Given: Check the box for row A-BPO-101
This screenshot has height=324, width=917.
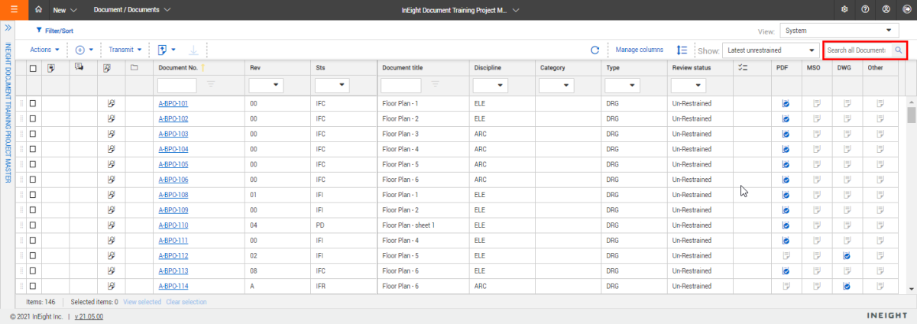Looking at the screenshot, I should (33, 103).
